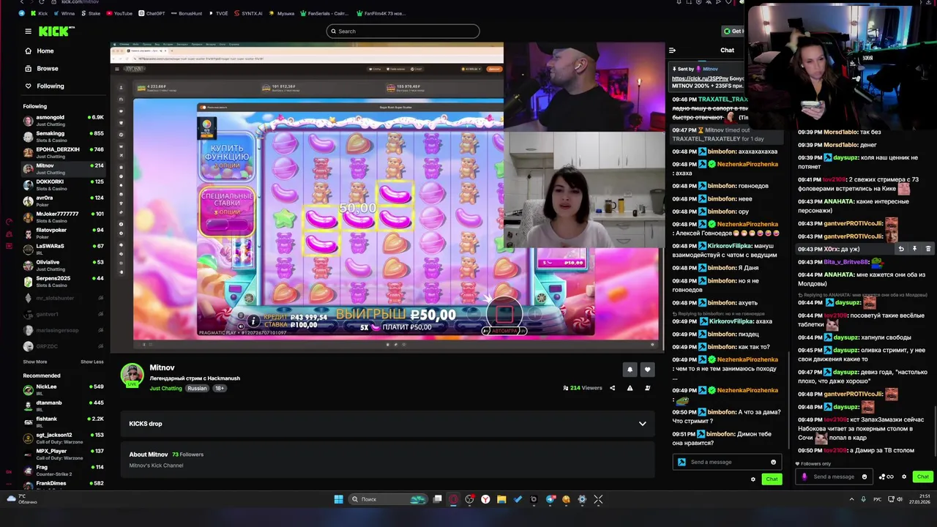Open Serpens2025 channel
Image resolution: width=937 pixels, height=527 pixels.
pyautogui.click(x=64, y=281)
